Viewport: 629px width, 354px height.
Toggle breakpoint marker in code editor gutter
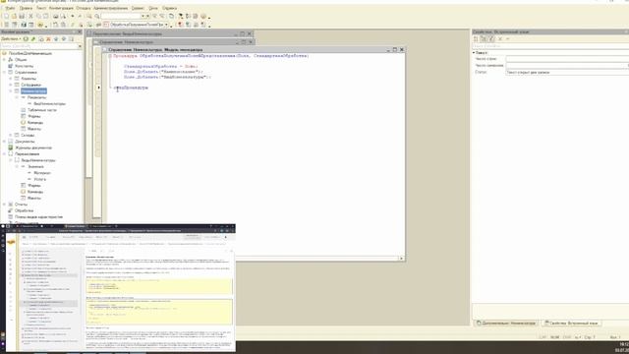pos(98,88)
